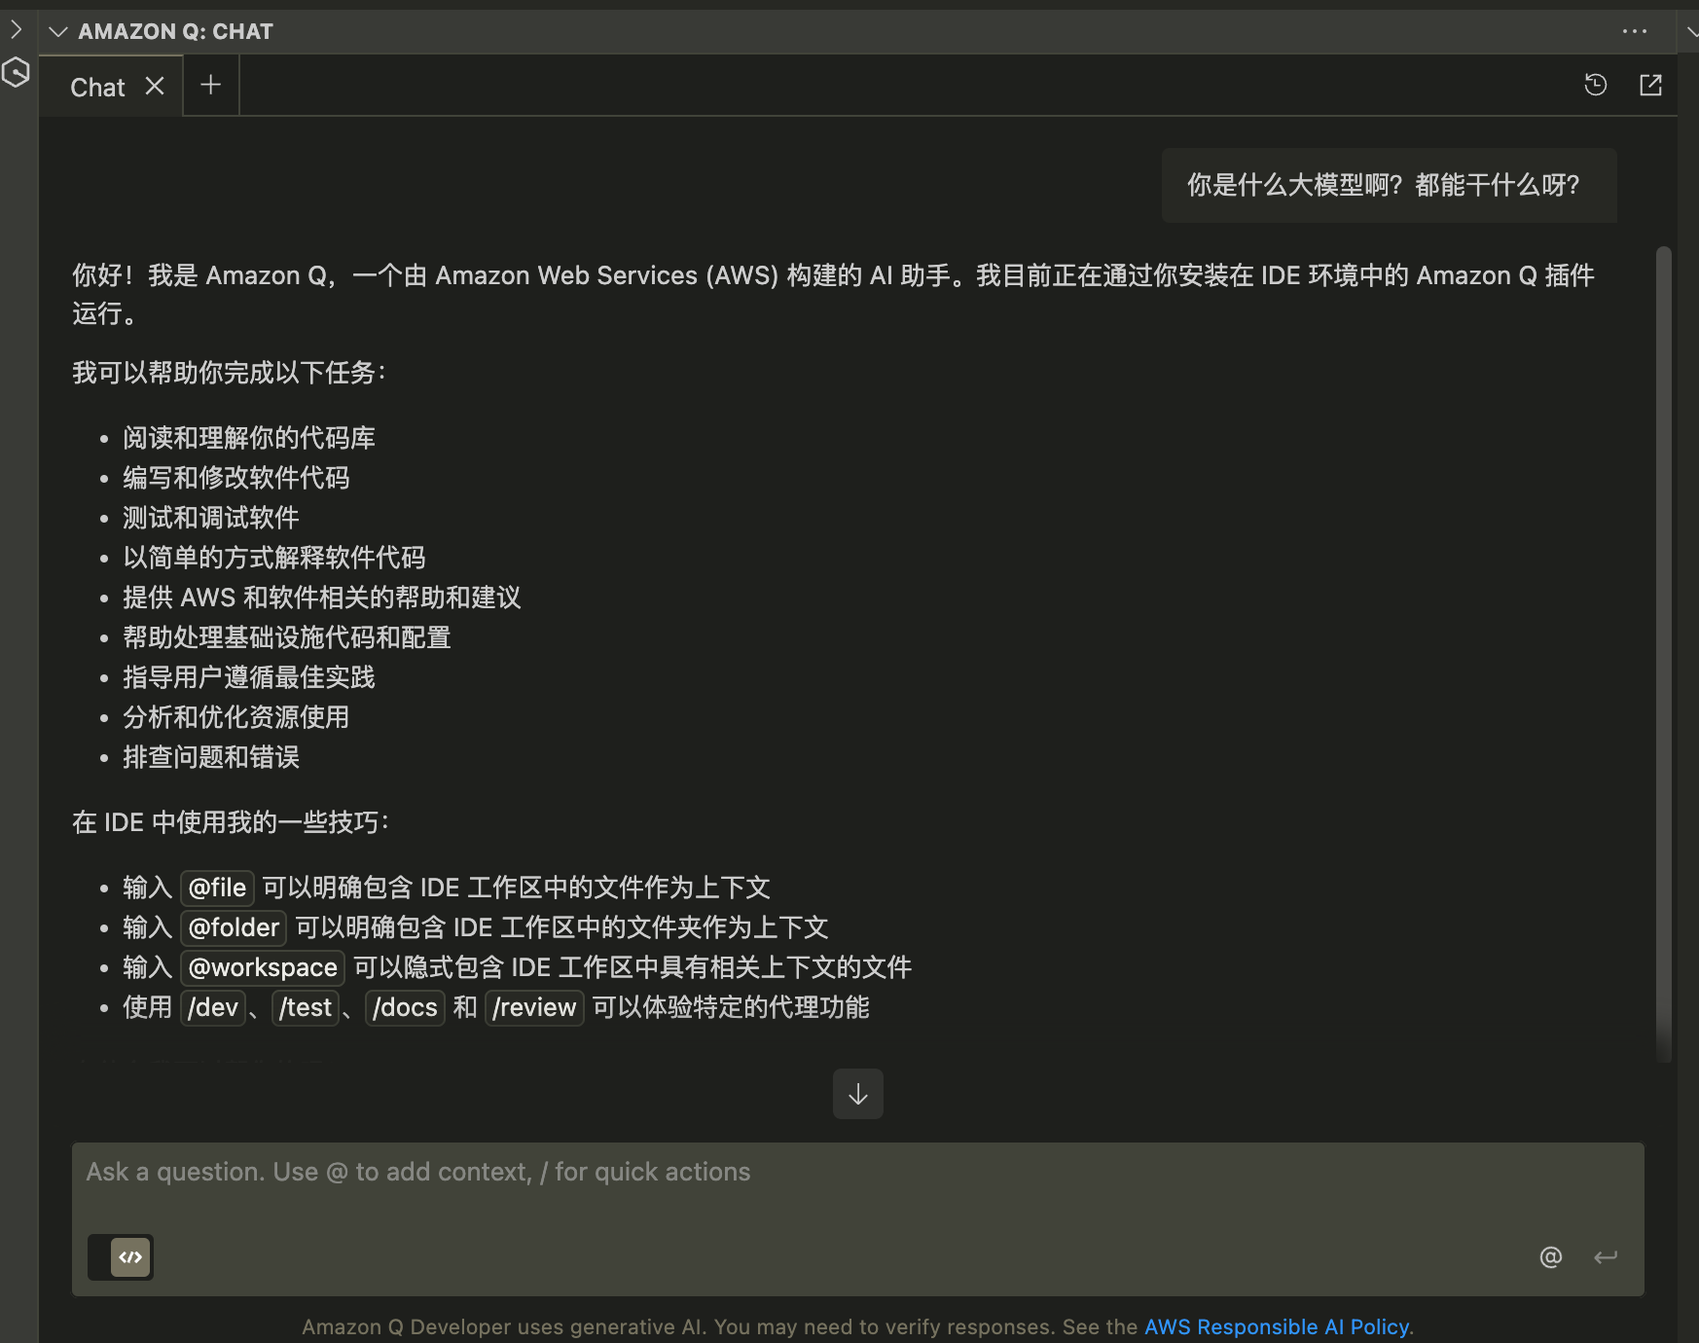This screenshot has width=1699, height=1343.
Task: Click the bullet 帮助处理基础设施代码和配置
Action: click(x=287, y=637)
